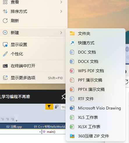Click the DOCX 文档 file icon
This screenshot has width=129, height=143.
click(x=72, y=61)
